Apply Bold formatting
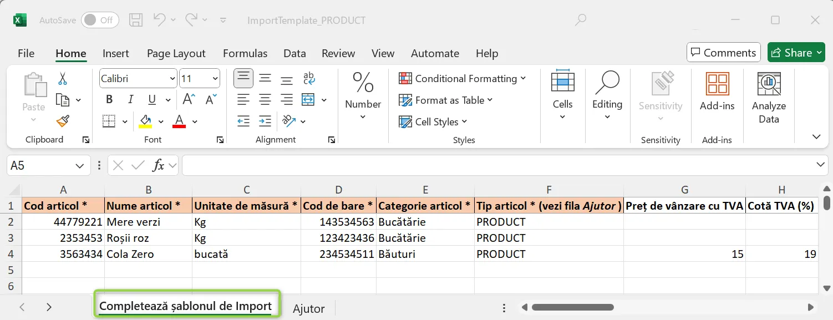This screenshot has width=833, height=320. [x=109, y=100]
